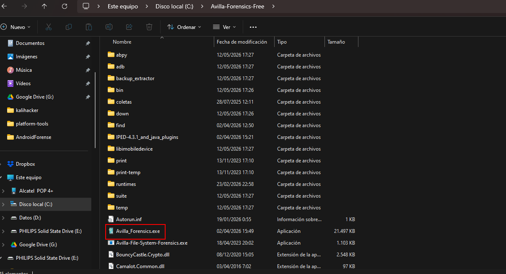Select the Camalot.Common.dll file icon
This screenshot has height=274, width=506.
111,266
